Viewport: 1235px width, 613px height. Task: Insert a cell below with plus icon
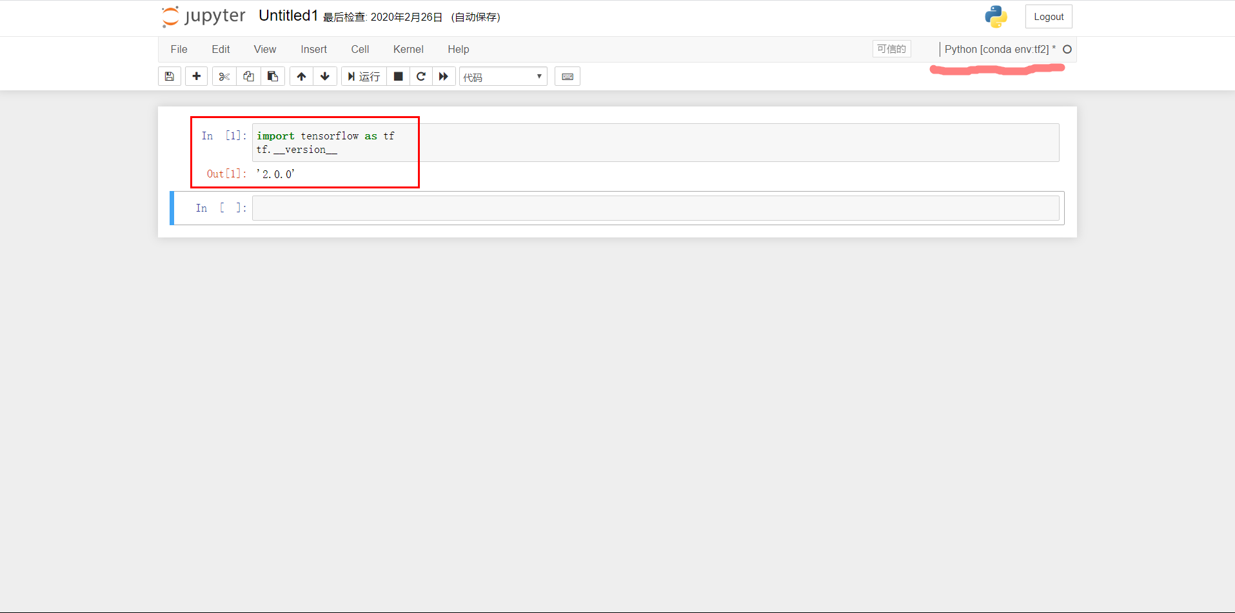click(x=197, y=76)
